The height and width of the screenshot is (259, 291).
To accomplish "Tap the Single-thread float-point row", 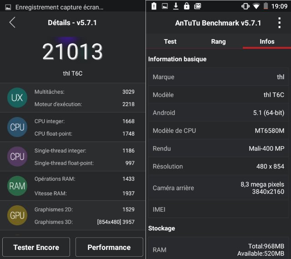I will [85, 163].
